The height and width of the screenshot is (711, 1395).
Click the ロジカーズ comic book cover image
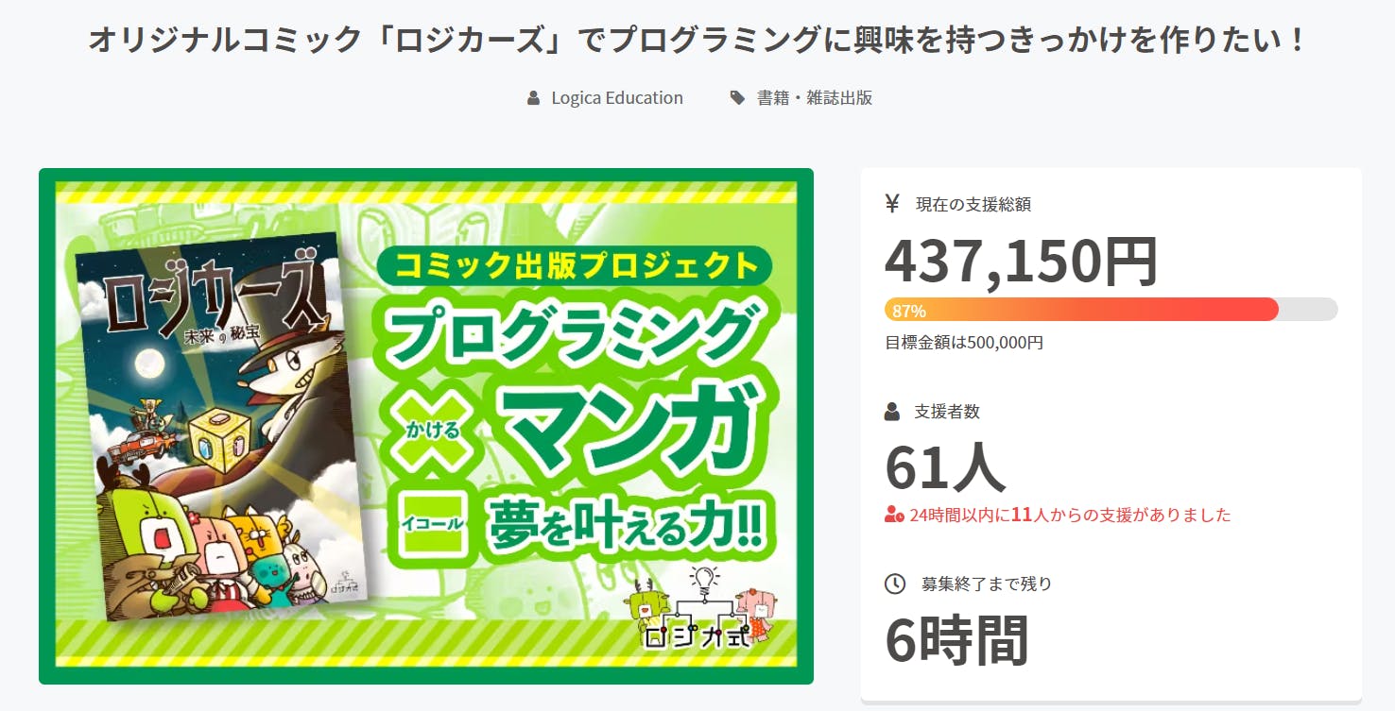click(217, 425)
